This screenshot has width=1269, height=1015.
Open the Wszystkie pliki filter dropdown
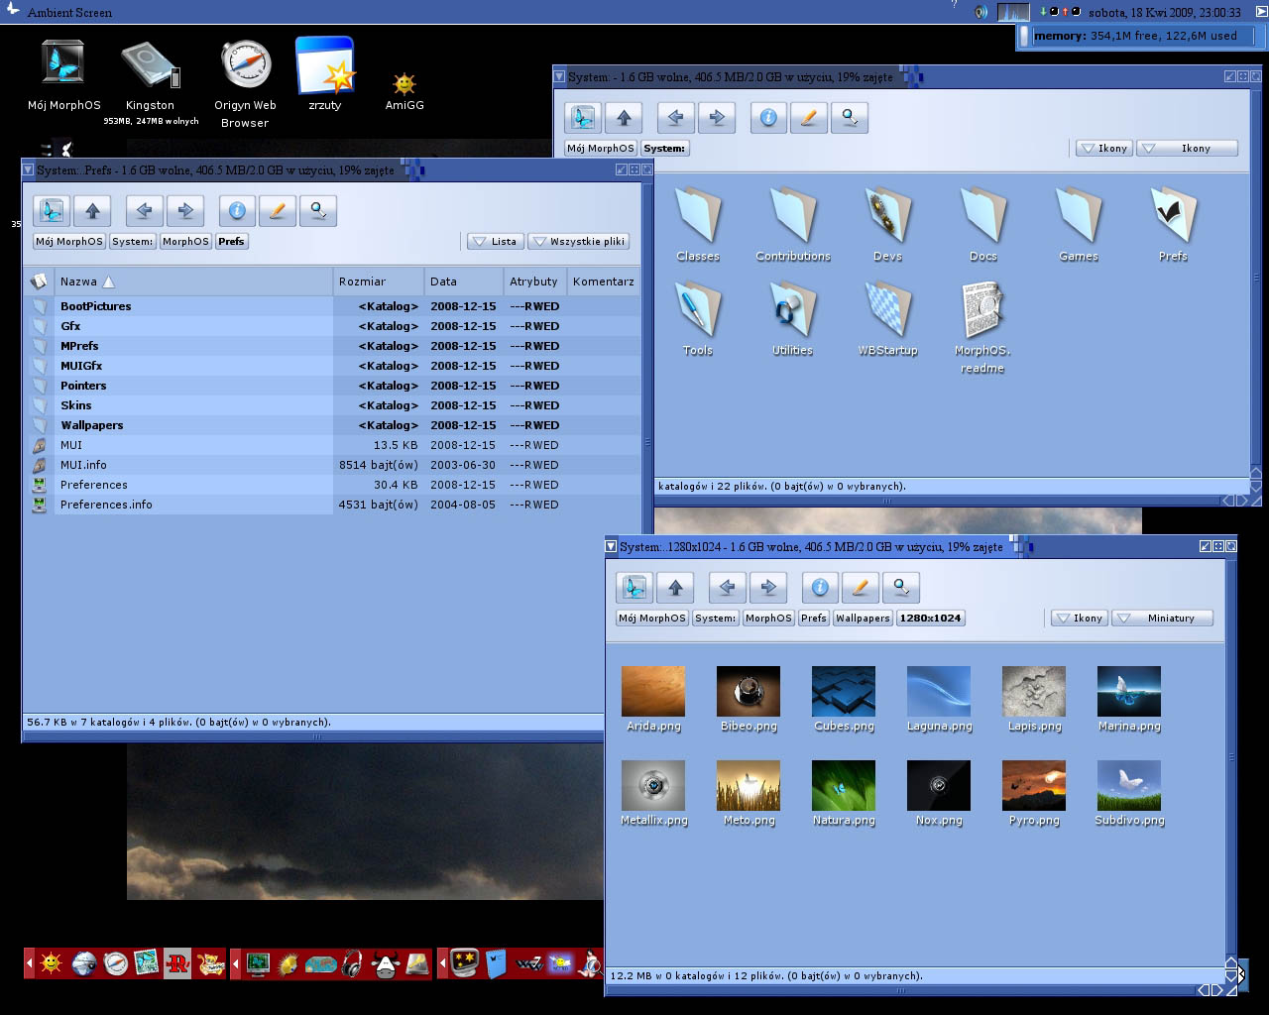[579, 241]
